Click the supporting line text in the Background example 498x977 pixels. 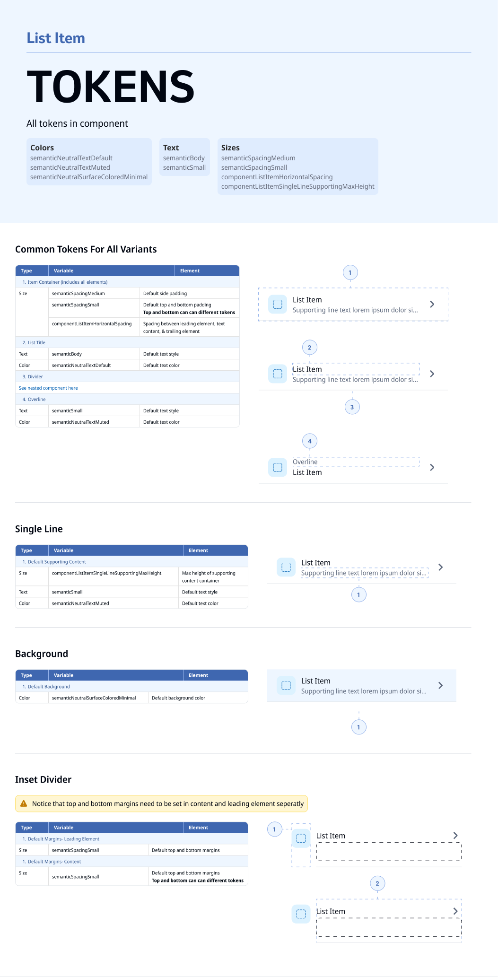click(x=364, y=691)
